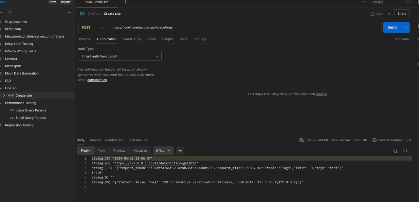
Task: Open the POST method dropdown
Action: click(93, 27)
